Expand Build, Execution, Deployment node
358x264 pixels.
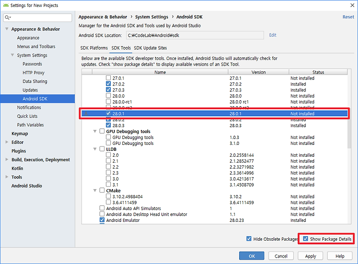[7, 159]
